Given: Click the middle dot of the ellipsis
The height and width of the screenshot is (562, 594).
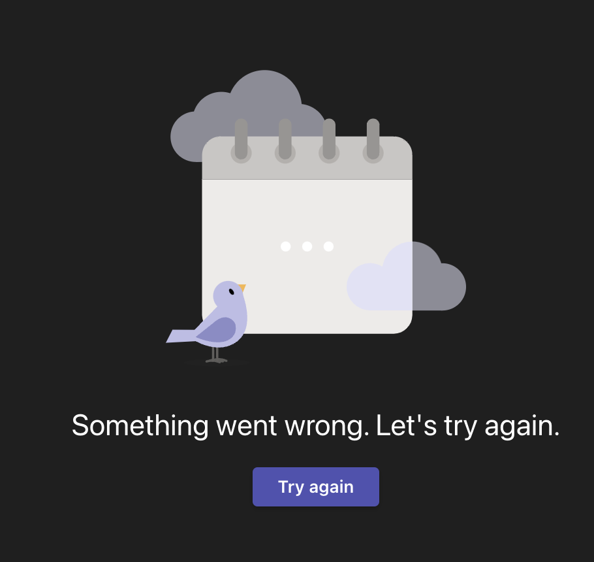Looking at the screenshot, I should [307, 246].
